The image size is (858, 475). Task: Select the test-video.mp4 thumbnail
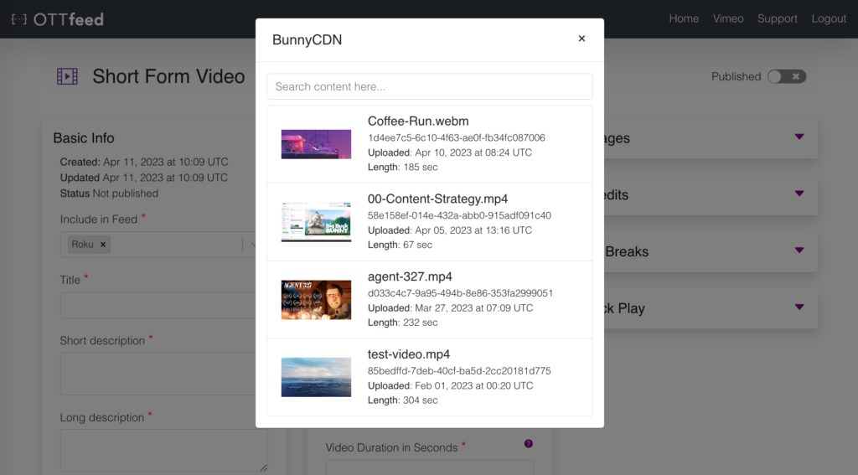[316, 377]
